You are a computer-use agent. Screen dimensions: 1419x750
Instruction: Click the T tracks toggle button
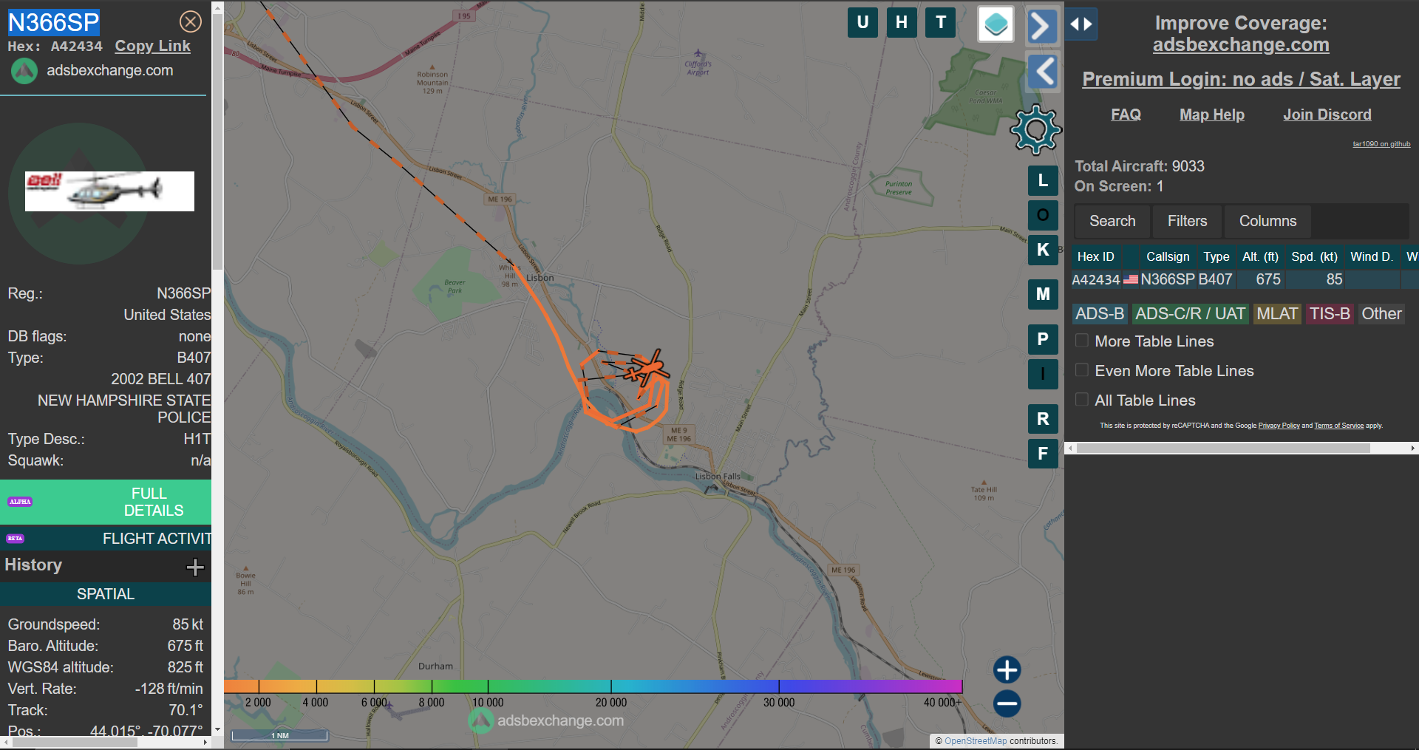(941, 22)
